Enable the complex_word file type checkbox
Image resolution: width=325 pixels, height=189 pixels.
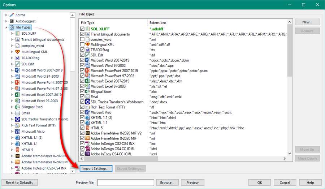point(82,39)
